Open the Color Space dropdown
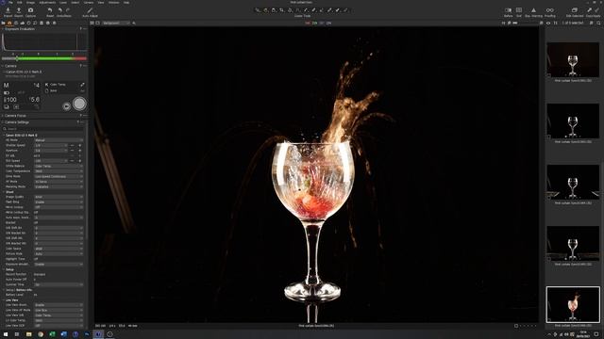604x339 pixels. [x=59, y=249]
